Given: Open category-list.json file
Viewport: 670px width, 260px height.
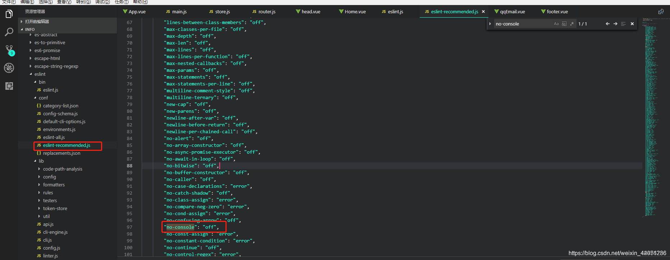Looking at the screenshot, I should click(x=60, y=106).
